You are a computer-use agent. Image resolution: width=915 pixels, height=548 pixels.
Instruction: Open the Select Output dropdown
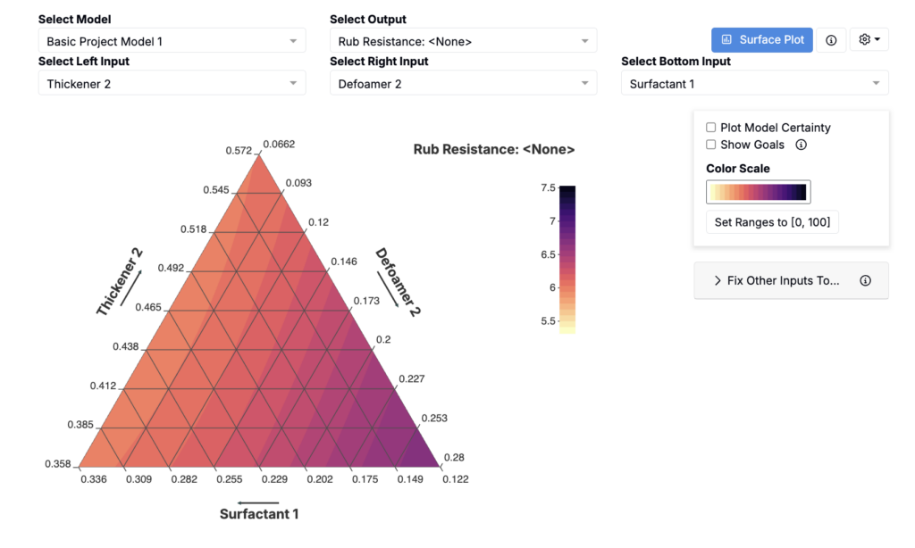464,41
